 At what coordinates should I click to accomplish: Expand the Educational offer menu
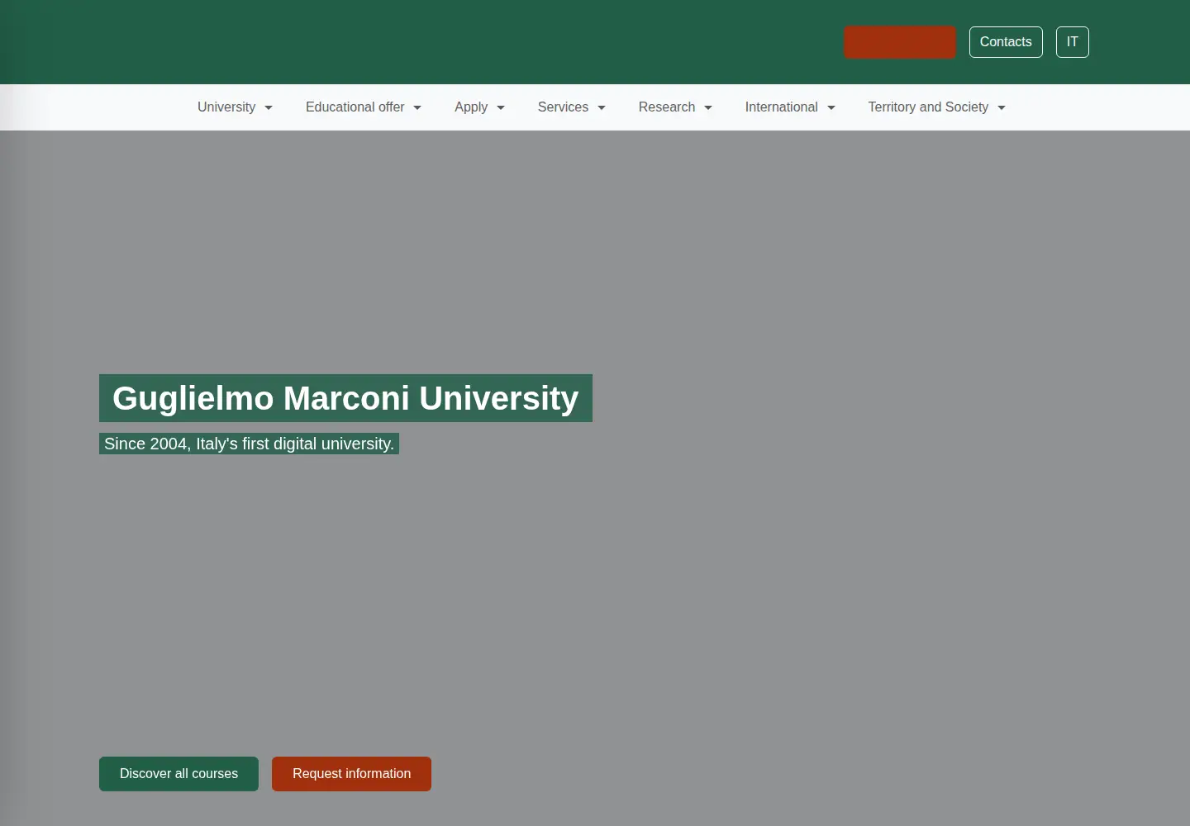pos(364,107)
